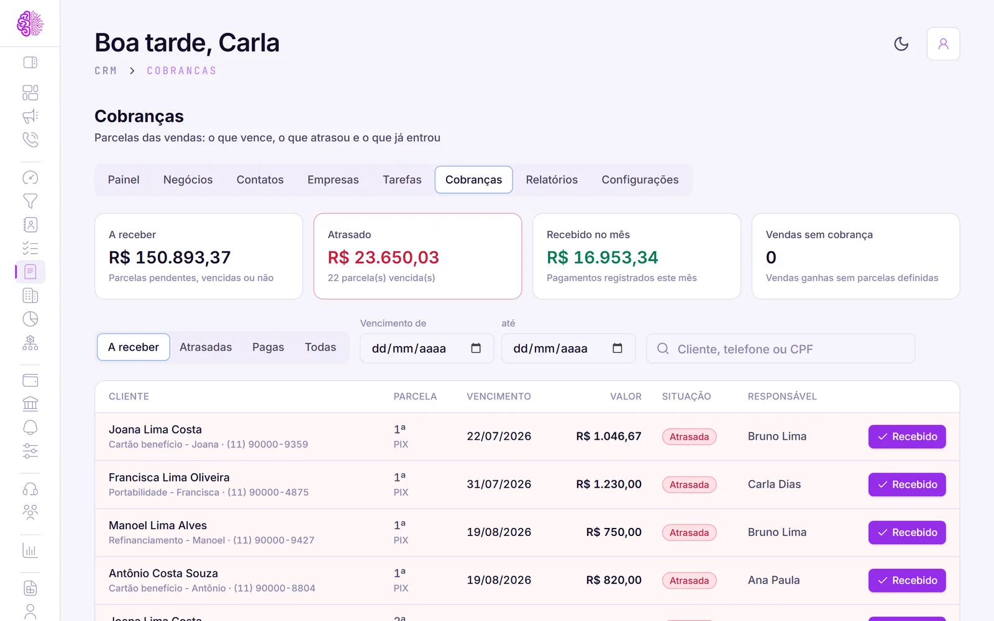Click the wallet card icon in sidebar
This screenshot has width=994, height=621.
point(30,380)
